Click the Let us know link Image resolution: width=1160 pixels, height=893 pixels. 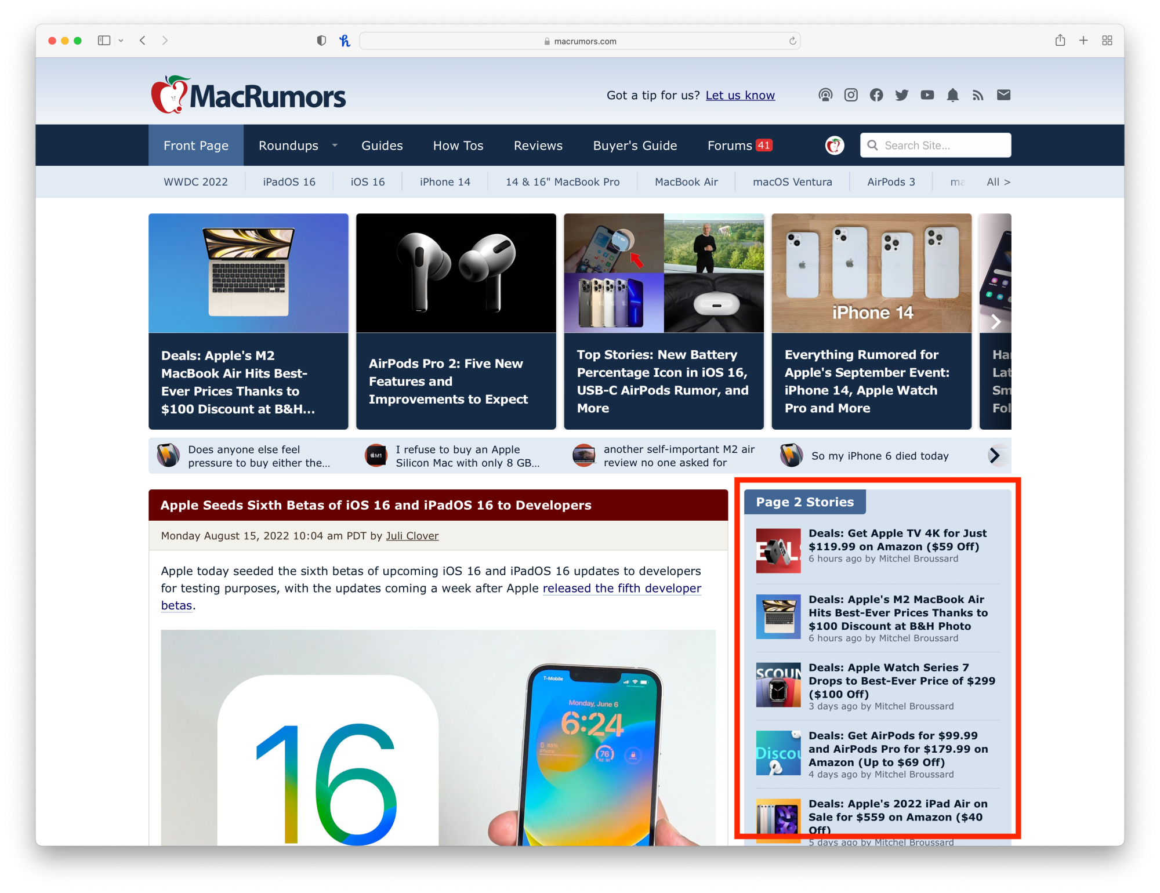coord(739,95)
